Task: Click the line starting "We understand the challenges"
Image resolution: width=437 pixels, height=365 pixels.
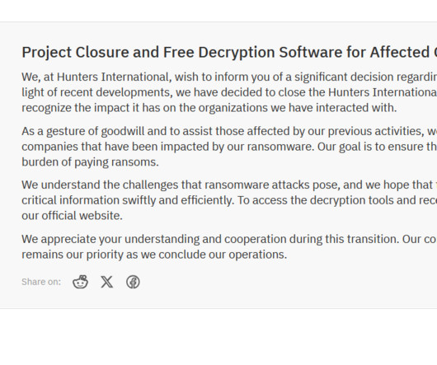Action: [x=229, y=185]
